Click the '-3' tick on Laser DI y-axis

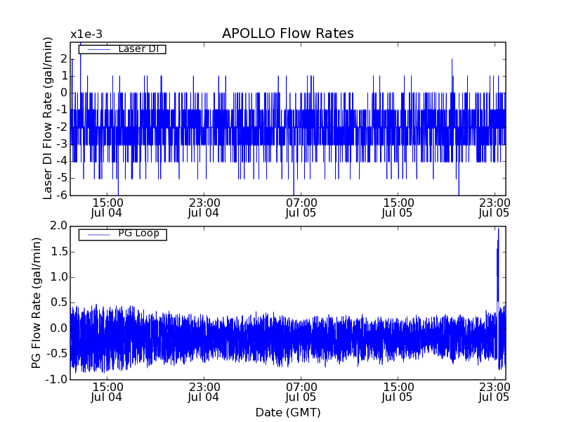click(62, 144)
